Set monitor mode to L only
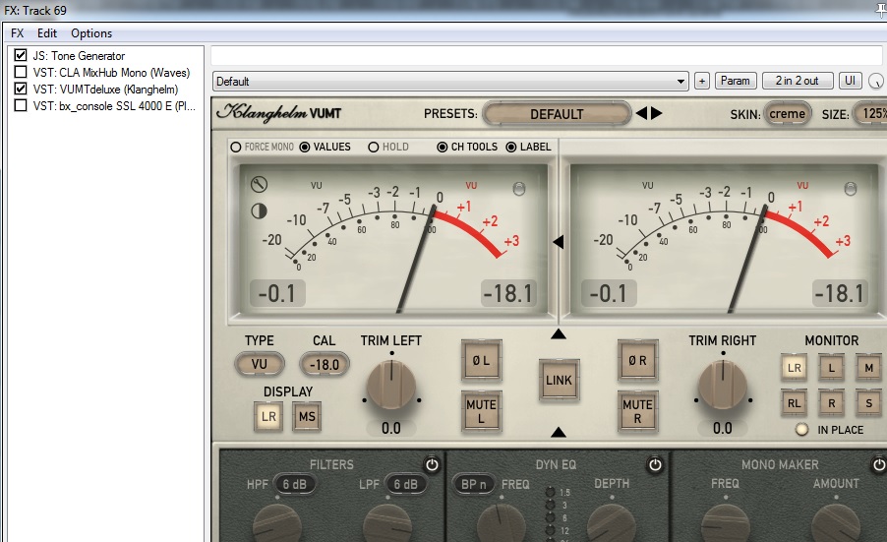Image resolution: width=887 pixels, height=542 pixels. tap(832, 368)
